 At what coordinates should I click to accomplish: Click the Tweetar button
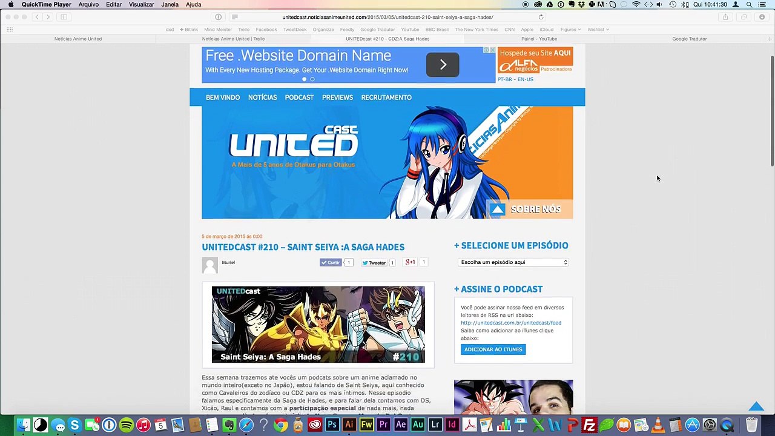click(x=374, y=263)
